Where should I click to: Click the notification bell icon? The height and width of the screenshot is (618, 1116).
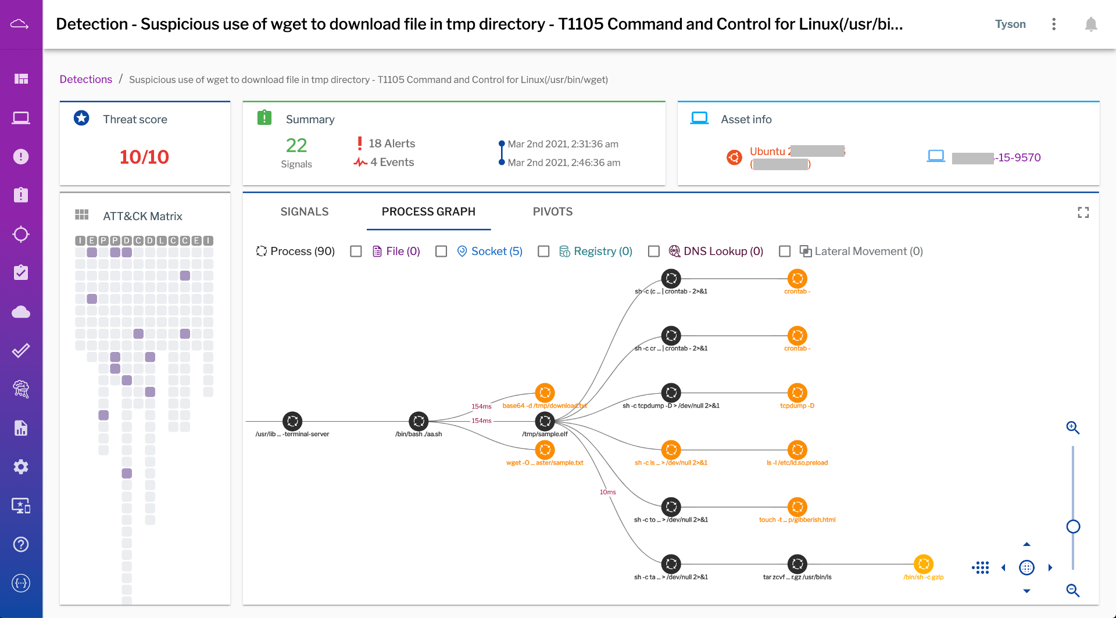[1091, 24]
